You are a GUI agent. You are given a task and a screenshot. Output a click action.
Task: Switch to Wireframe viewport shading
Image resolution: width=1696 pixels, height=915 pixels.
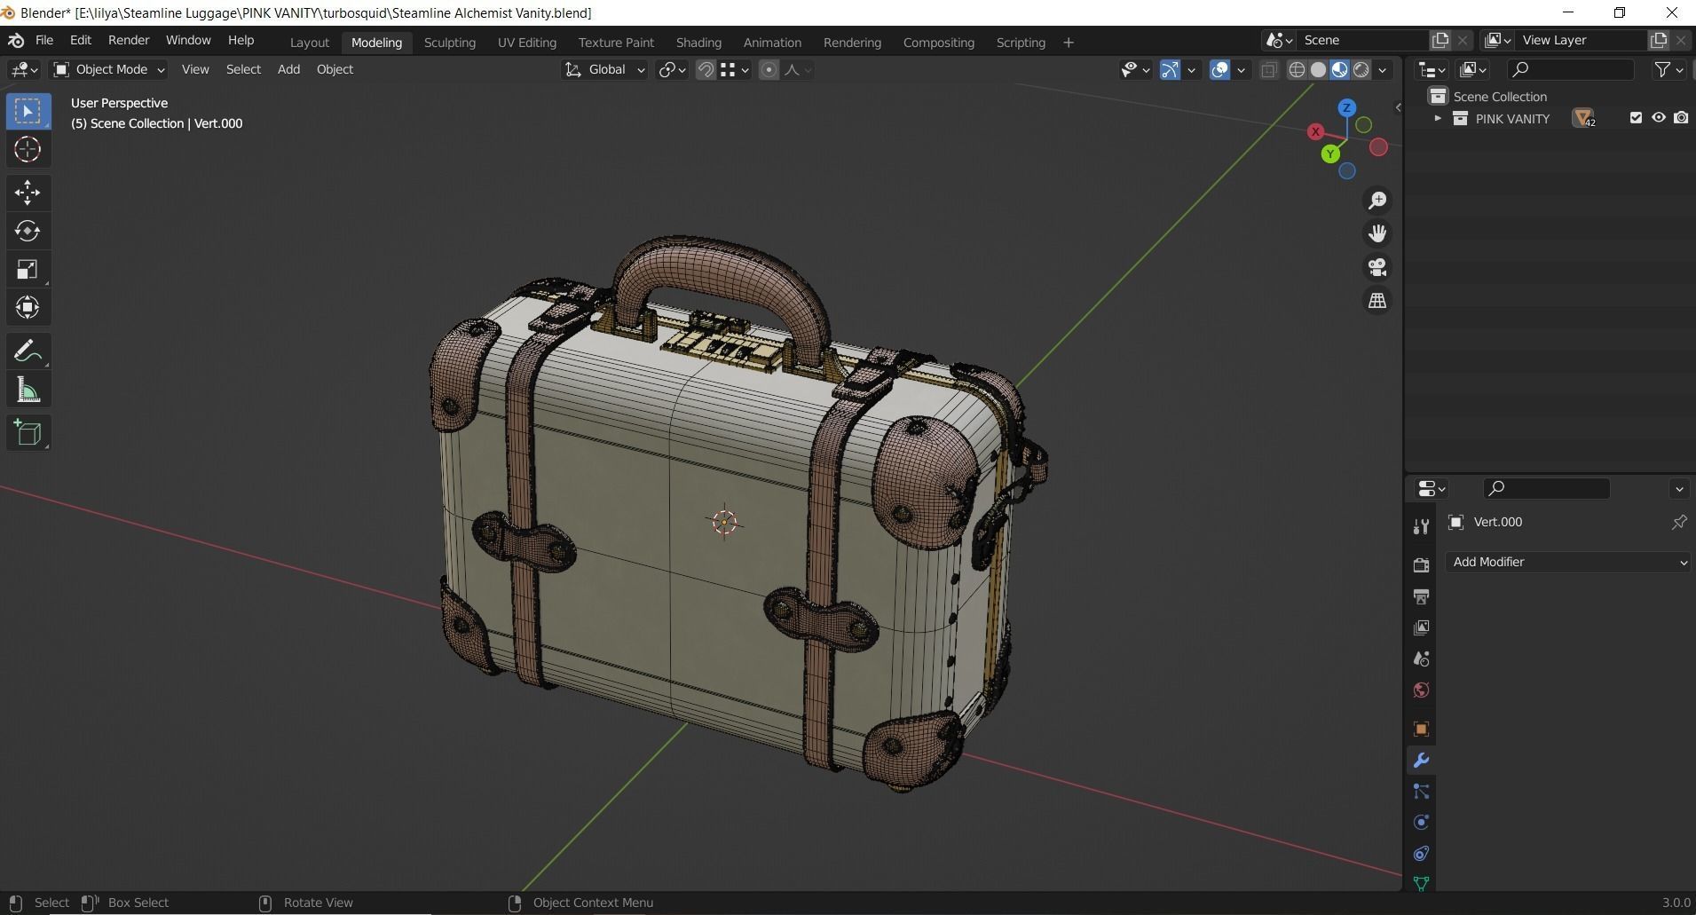click(1297, 70)
